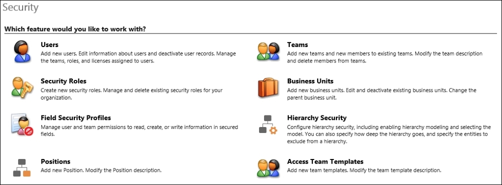Open the Security Roles link
The width and height of the screenshot is (502, 185).
point(63,81)
